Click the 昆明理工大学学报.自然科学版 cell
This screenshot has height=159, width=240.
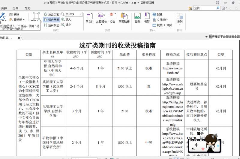[x=53, y=111]
